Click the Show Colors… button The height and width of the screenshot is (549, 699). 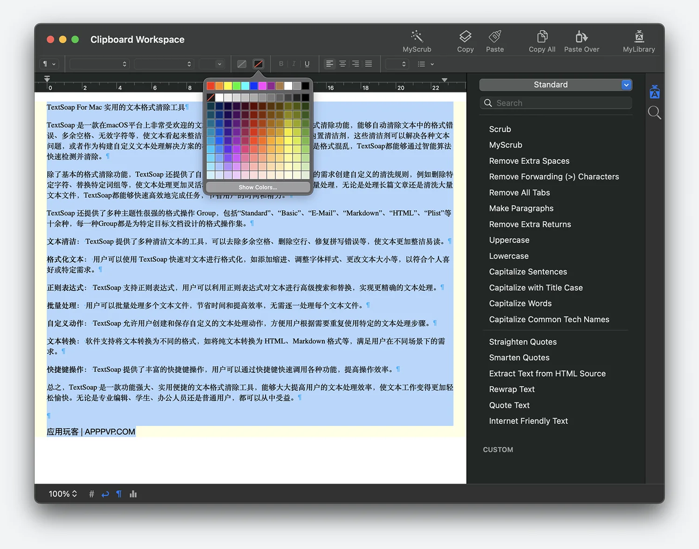click(x=258, y=187)
